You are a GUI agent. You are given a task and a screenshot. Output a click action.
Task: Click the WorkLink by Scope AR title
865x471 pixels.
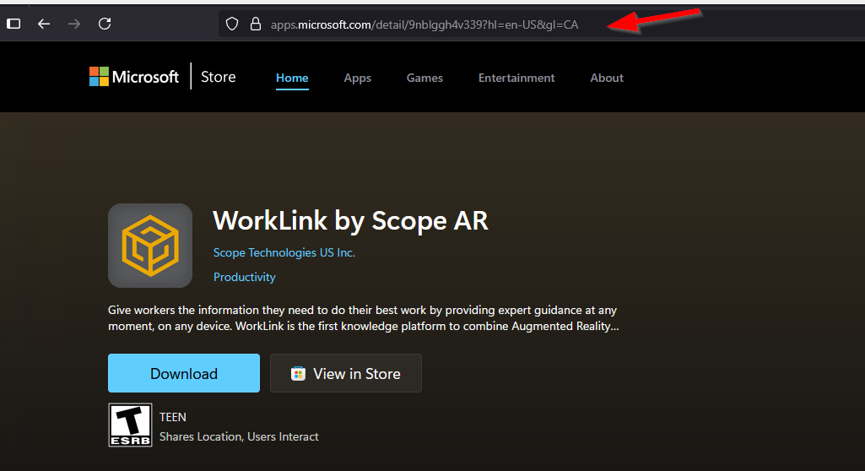pos(350,220)
